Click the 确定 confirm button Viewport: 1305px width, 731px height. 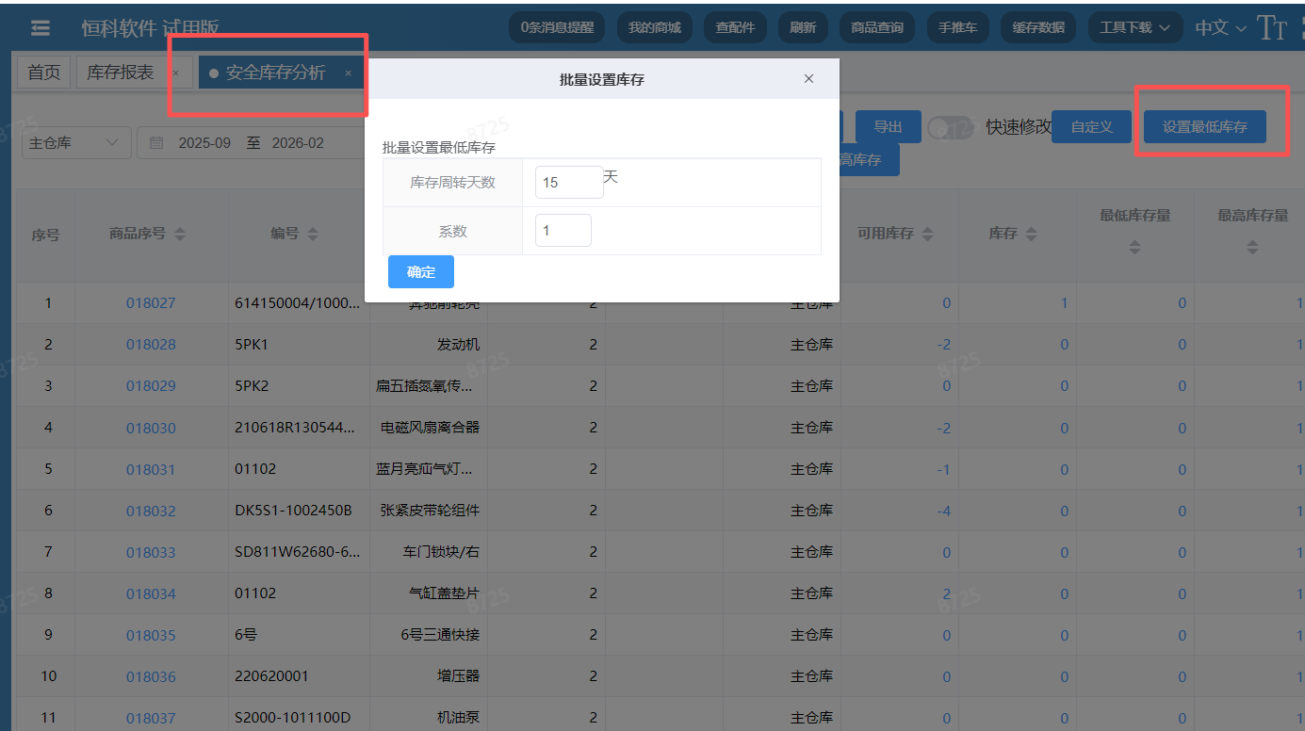[x=420, y=271]
